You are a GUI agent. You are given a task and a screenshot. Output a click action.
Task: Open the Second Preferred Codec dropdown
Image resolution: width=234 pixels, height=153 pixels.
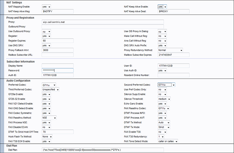(x=166, y=85)
